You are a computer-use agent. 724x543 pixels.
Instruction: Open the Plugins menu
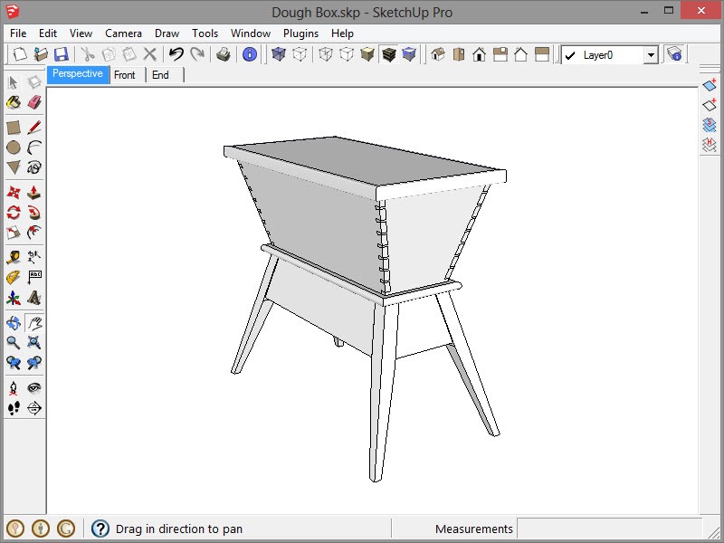coord(300,33)
